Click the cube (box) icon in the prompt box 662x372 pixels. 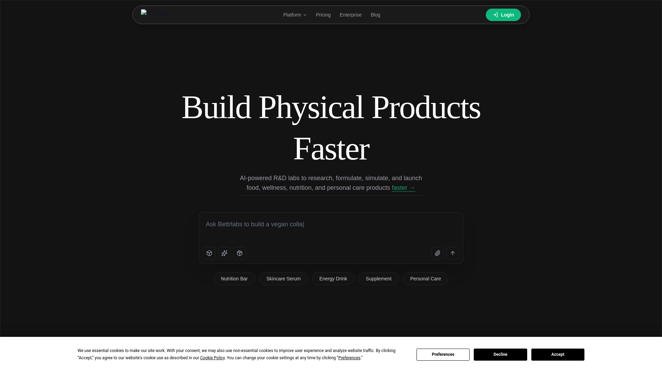tap(209, 253)
